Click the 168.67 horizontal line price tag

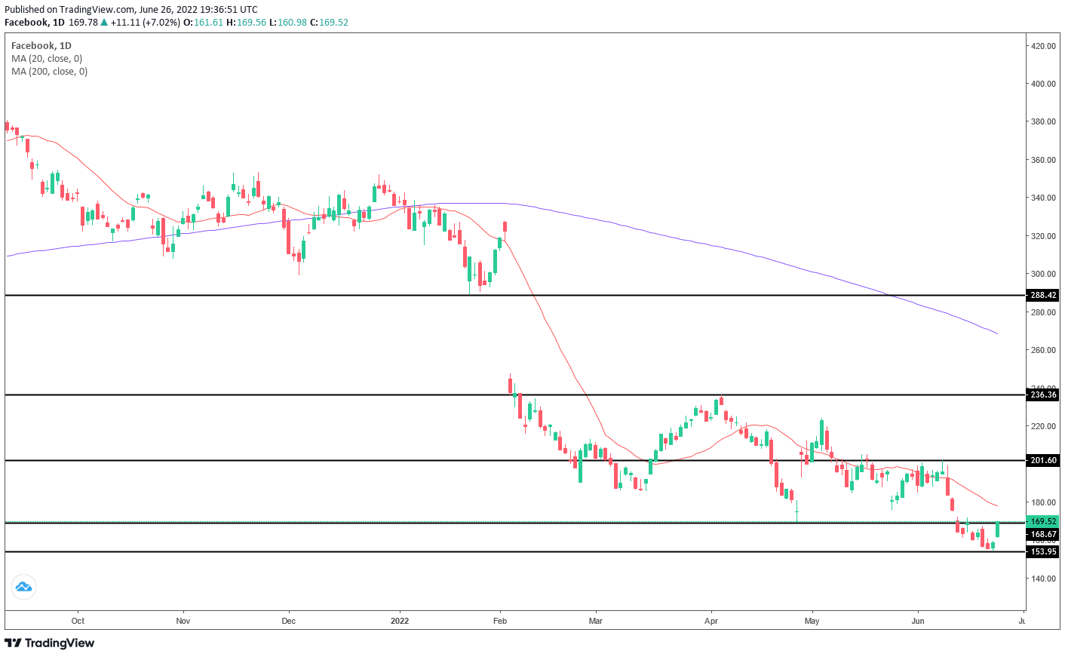coord(1044,534)
